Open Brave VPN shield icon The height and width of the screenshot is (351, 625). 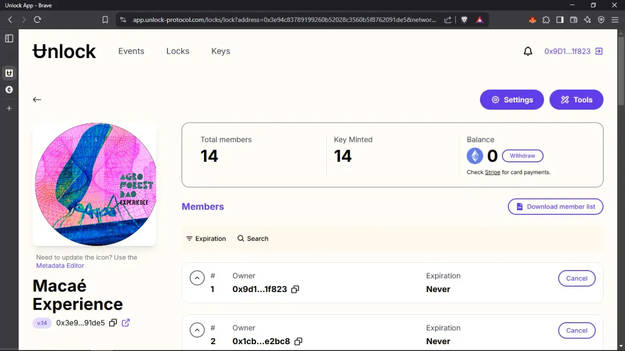tap(601, 19)
